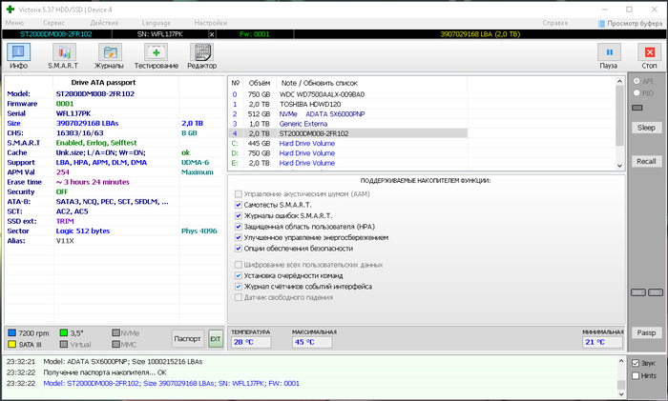Select the E: 2,0 TB volume
Screen dimensions: 668x401
tap(347, 163)
